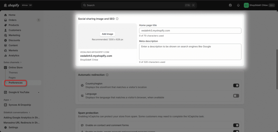Click the Meta description text area
Viewport: 278px width, 132px height.
pos(190,52)
